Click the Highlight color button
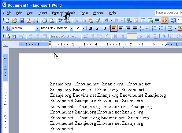The image size is (182, 133). (180, 28)
